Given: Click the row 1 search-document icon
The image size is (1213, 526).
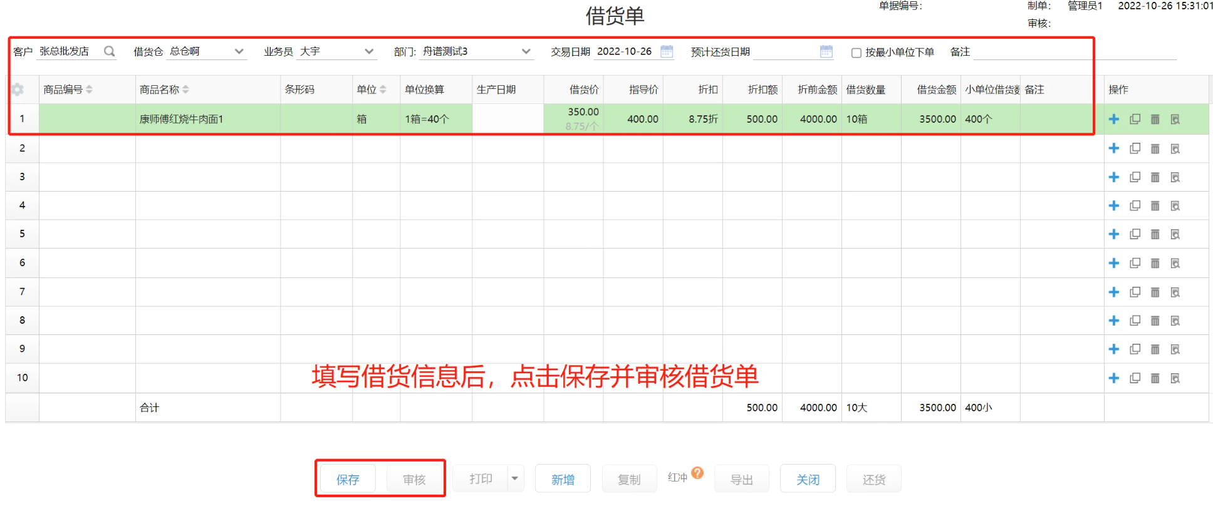Looking at the screenshot, I should click(1175, 119).
